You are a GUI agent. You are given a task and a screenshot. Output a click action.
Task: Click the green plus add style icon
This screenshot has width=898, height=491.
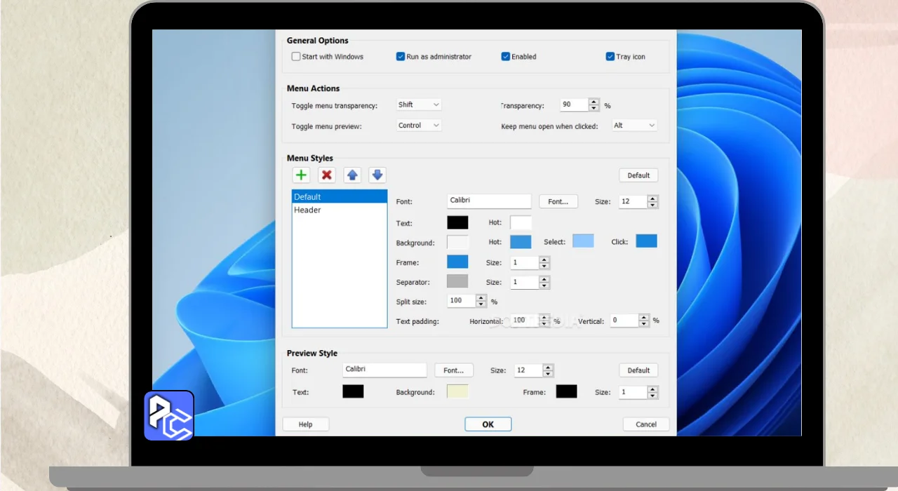(x=301, y=175)
